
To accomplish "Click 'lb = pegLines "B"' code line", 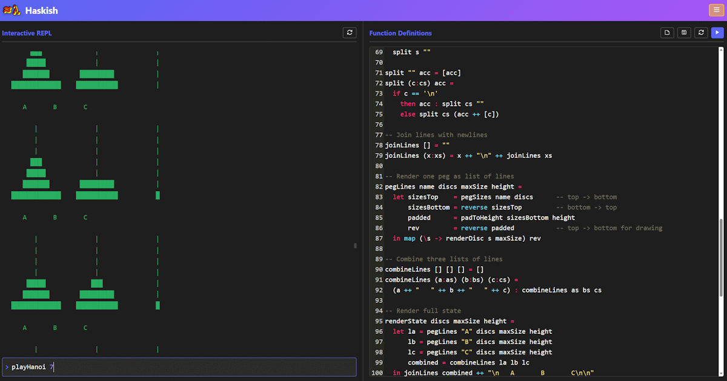I will 480,342.
